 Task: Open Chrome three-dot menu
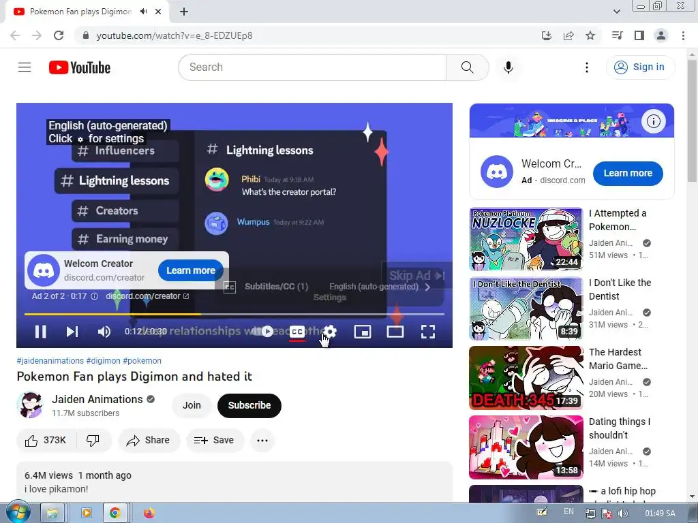(x=683, y=35)
